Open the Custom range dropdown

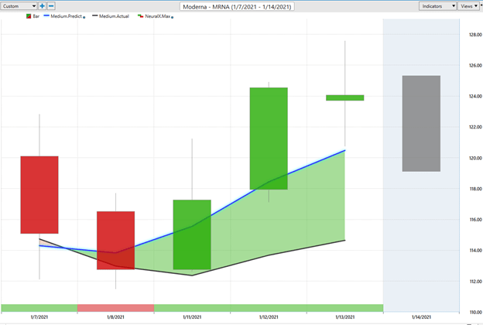click(19, 5)
